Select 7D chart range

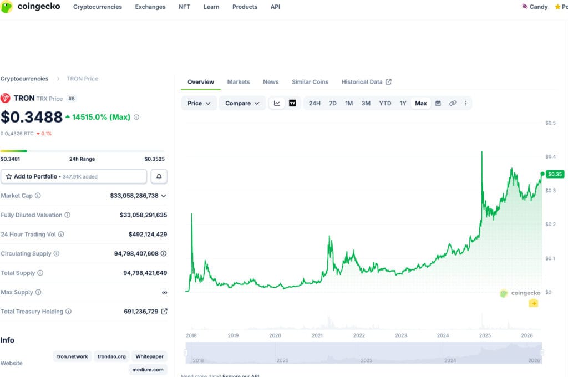tap(333, 103)
